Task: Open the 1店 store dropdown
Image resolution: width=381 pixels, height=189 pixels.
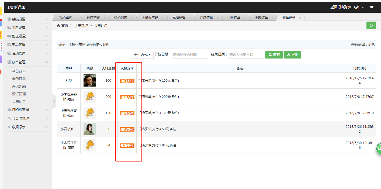Action: (x=359, y=7)
